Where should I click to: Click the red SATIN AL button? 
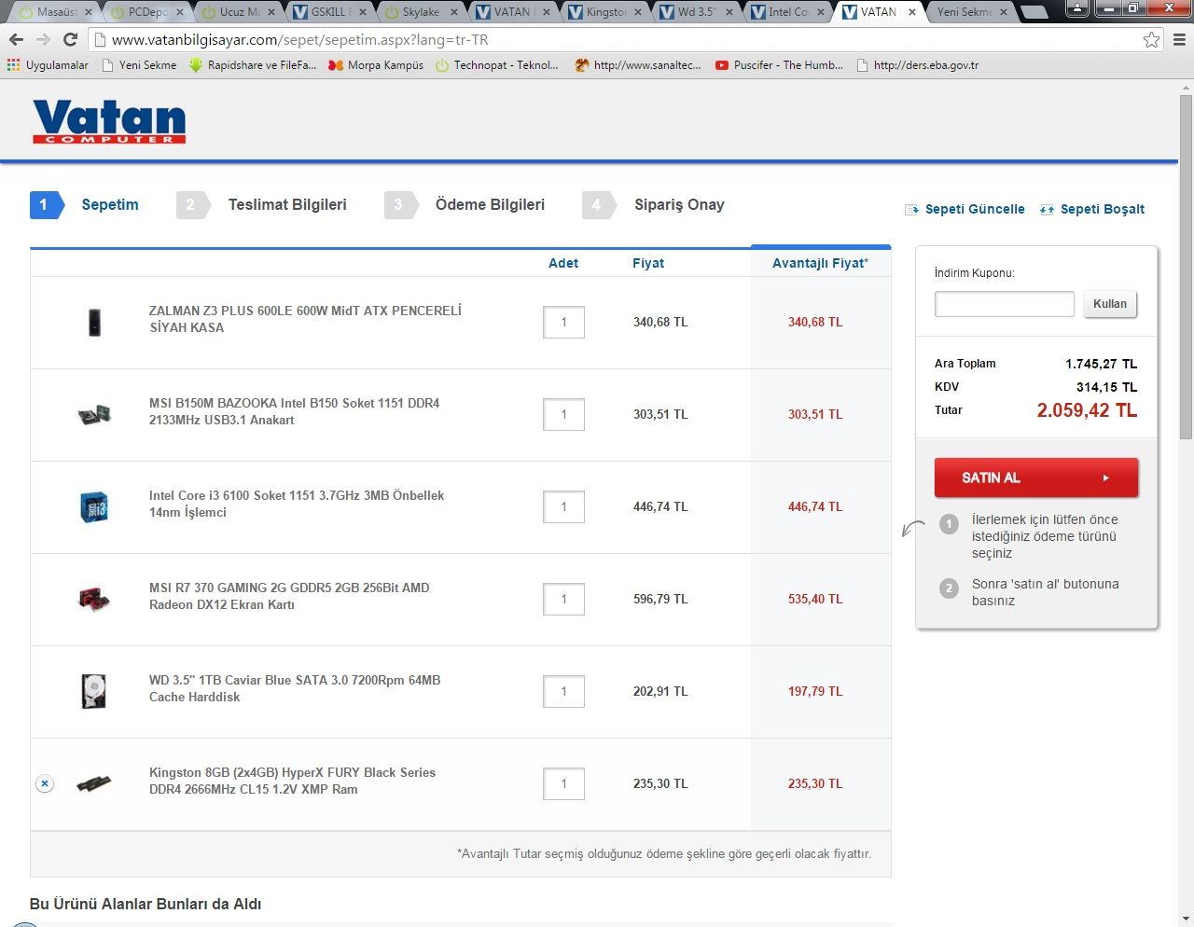coord(1036,477)
